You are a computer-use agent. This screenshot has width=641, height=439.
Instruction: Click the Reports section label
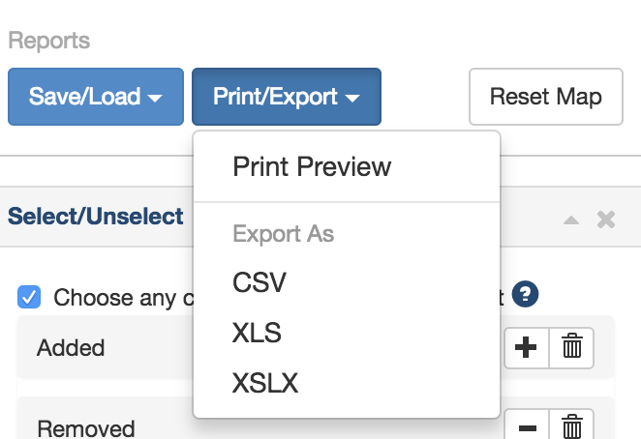point(48,42)
